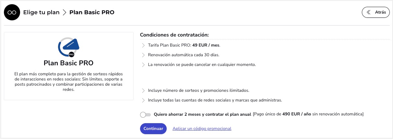393x139 pixels.
Task: Click the Plan Basic PRO megaphone icon
Action: (68, 47)
